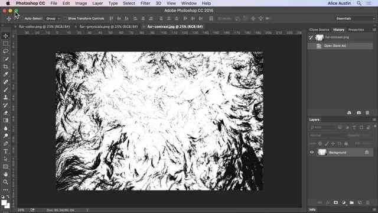The width and height of the screenshot is (378, 213).
Task: Select the Move tool
Action: [5, 36]
